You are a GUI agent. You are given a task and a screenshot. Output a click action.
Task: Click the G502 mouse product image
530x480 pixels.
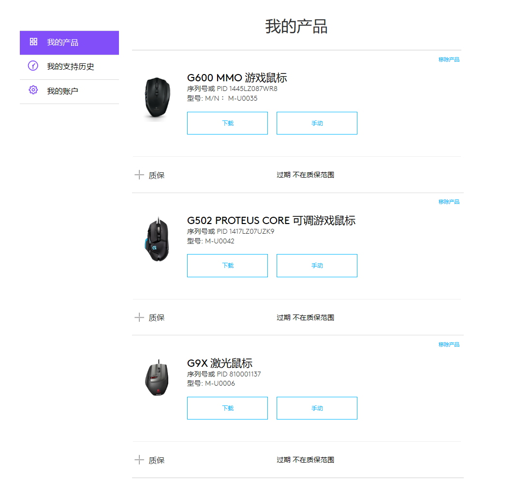tap(157, 239)
